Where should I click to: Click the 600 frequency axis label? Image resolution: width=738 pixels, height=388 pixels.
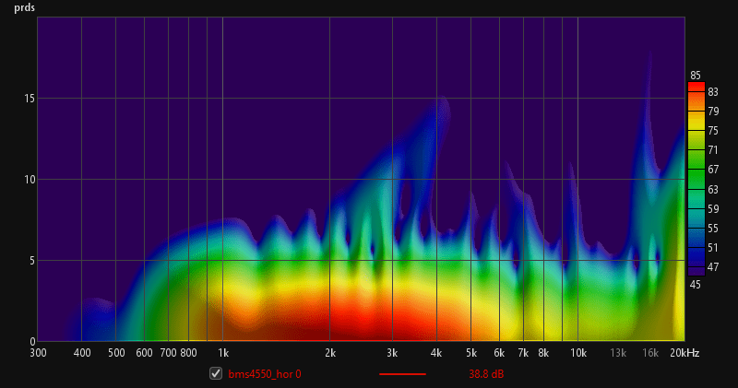(x=145, y=353)
